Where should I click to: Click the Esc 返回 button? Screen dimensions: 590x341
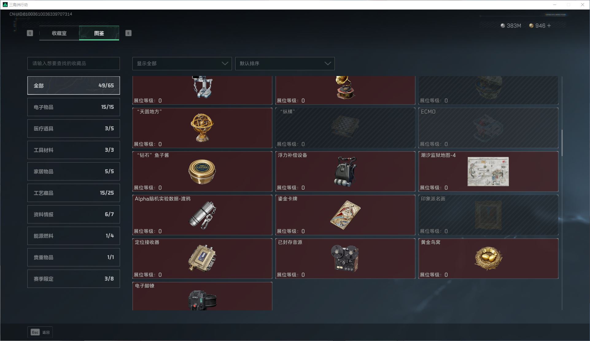click(x=40, y=332)
